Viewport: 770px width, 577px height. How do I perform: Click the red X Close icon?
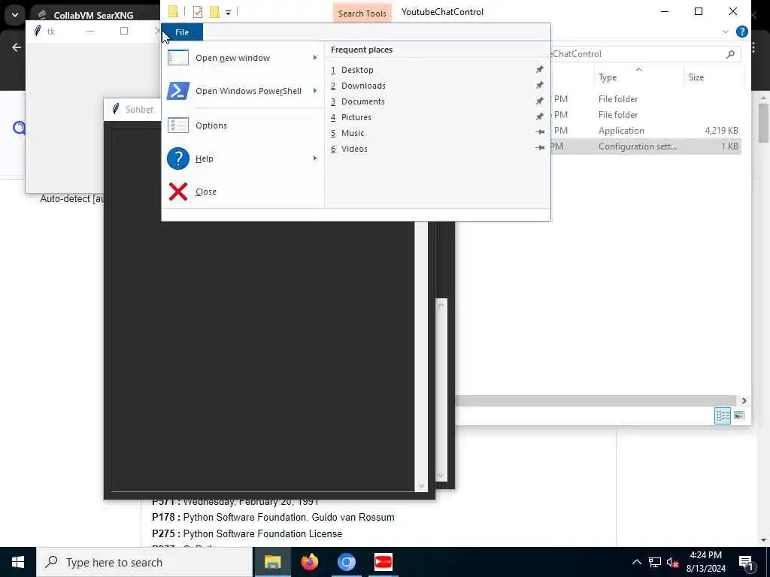click(177, 192)
